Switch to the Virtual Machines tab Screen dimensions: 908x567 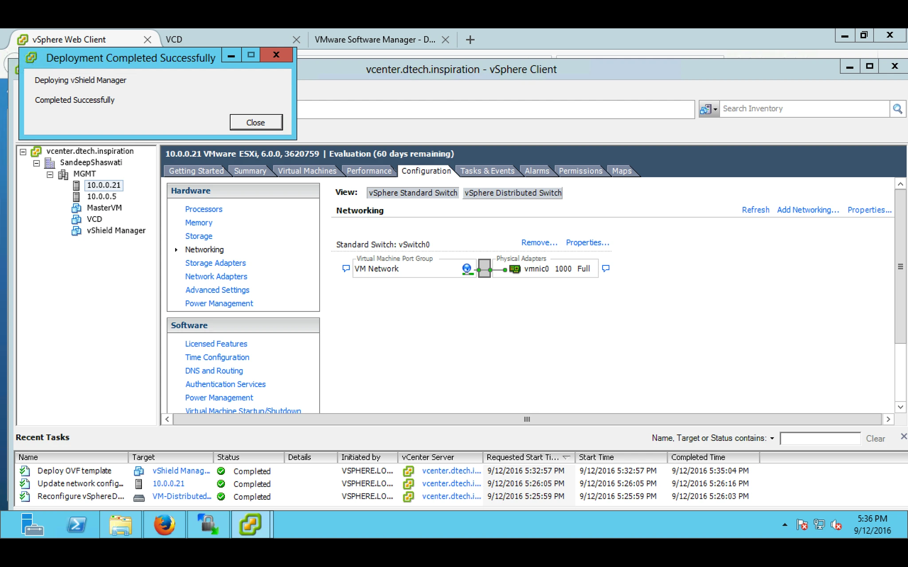click(307, 171)
